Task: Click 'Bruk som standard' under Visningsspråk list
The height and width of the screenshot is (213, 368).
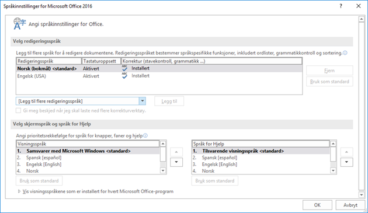Action: point(39,181)
